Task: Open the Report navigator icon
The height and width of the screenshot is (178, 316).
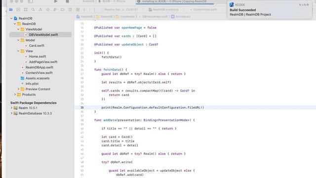Action: pyautogui.click(x=70, y=9)
